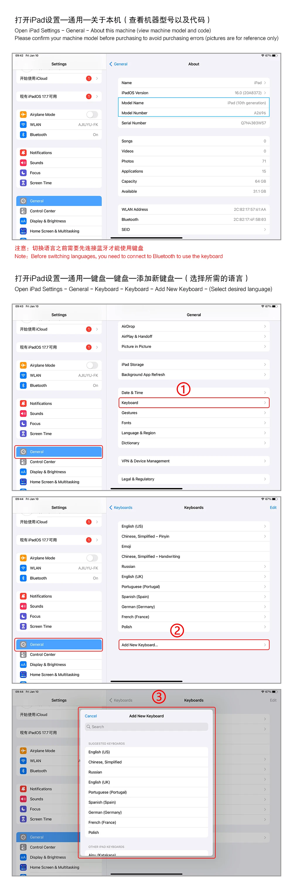Viewport: 293px width, 887px height.
Task: Click chevron on the SEID row
Action: pos(265,229)
